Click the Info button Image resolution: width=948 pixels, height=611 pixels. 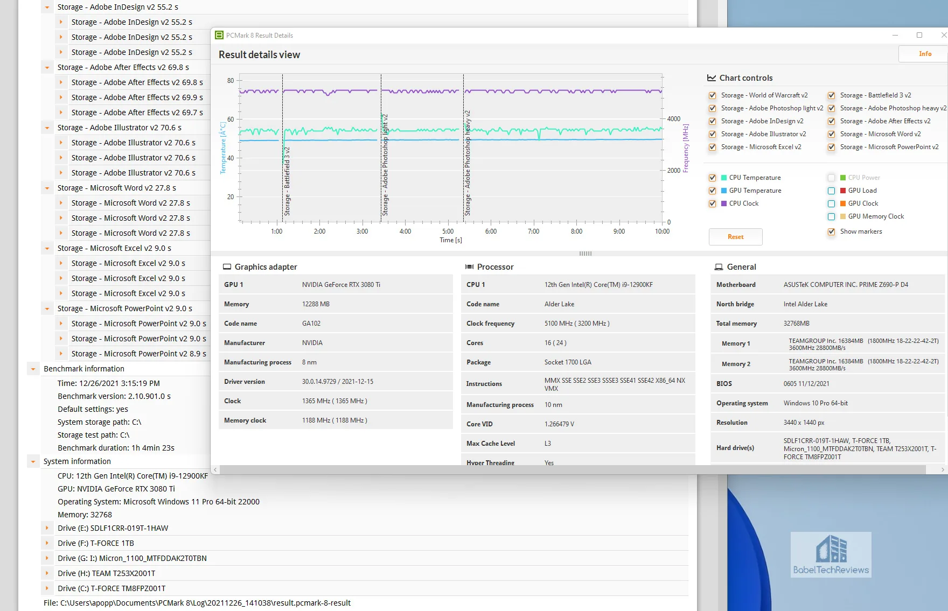925,54
